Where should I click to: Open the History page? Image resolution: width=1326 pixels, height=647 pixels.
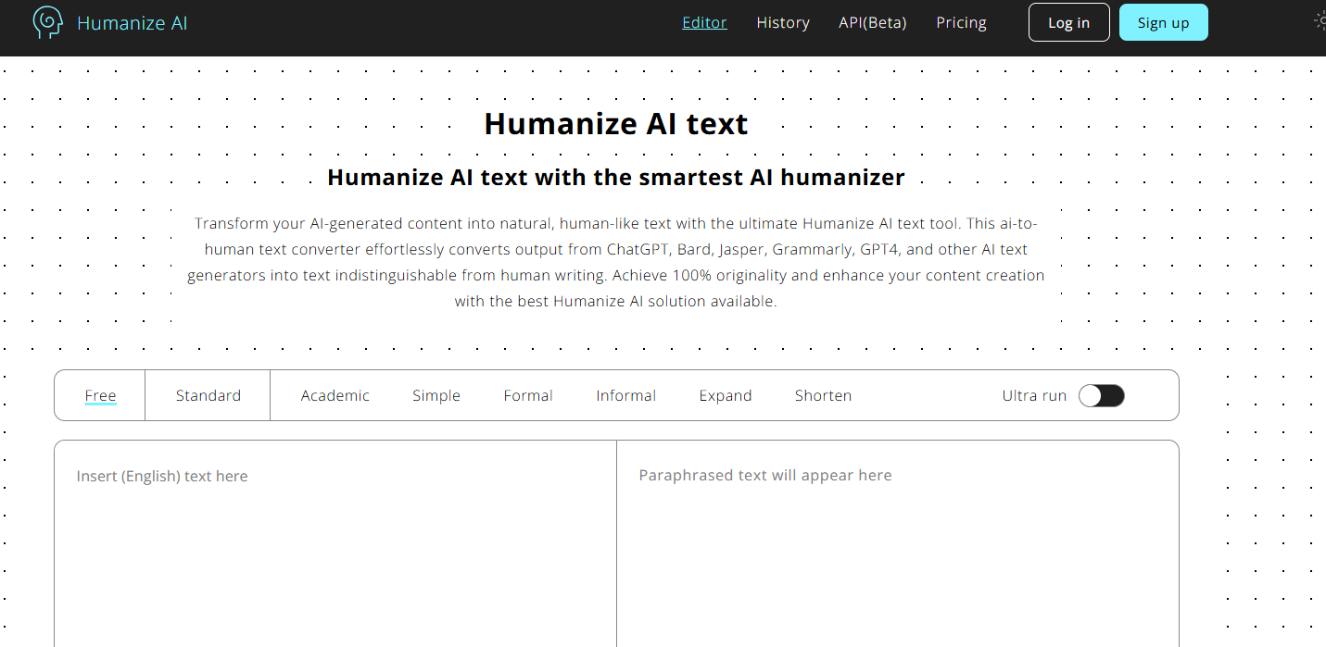783,22
